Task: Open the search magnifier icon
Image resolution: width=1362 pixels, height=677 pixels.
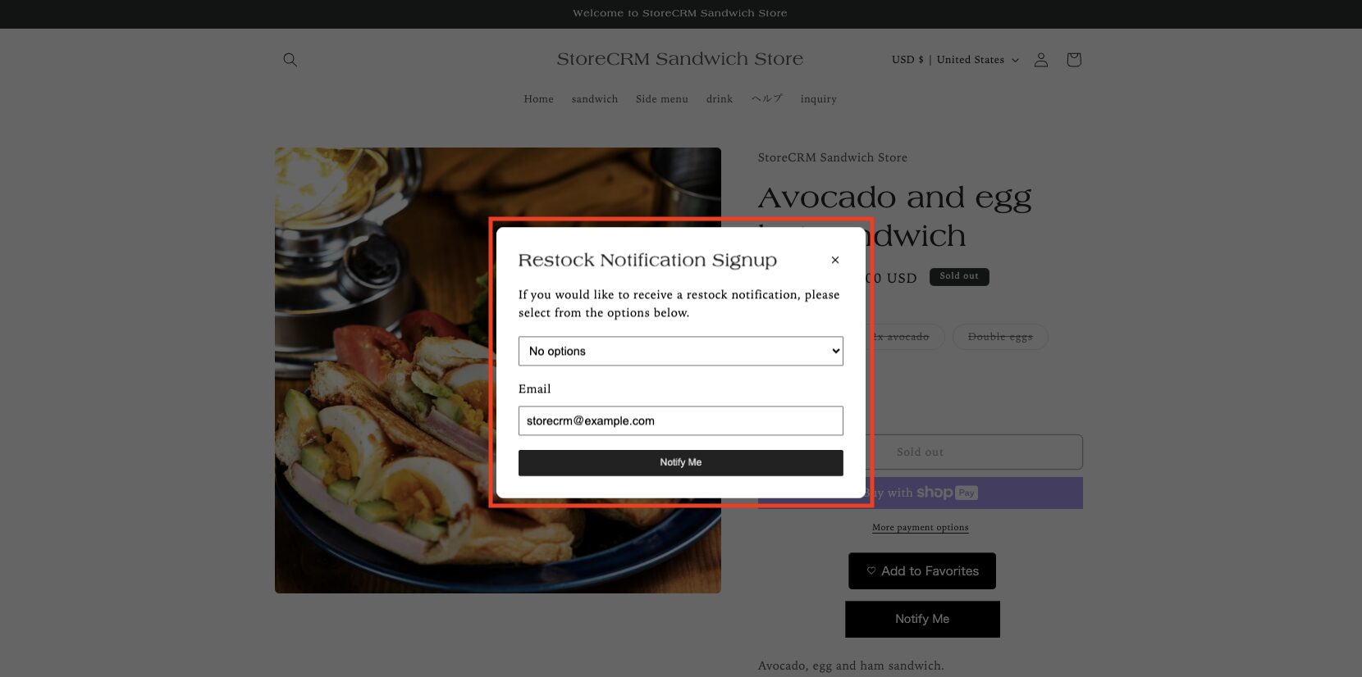Action: [x=290, y=60]
